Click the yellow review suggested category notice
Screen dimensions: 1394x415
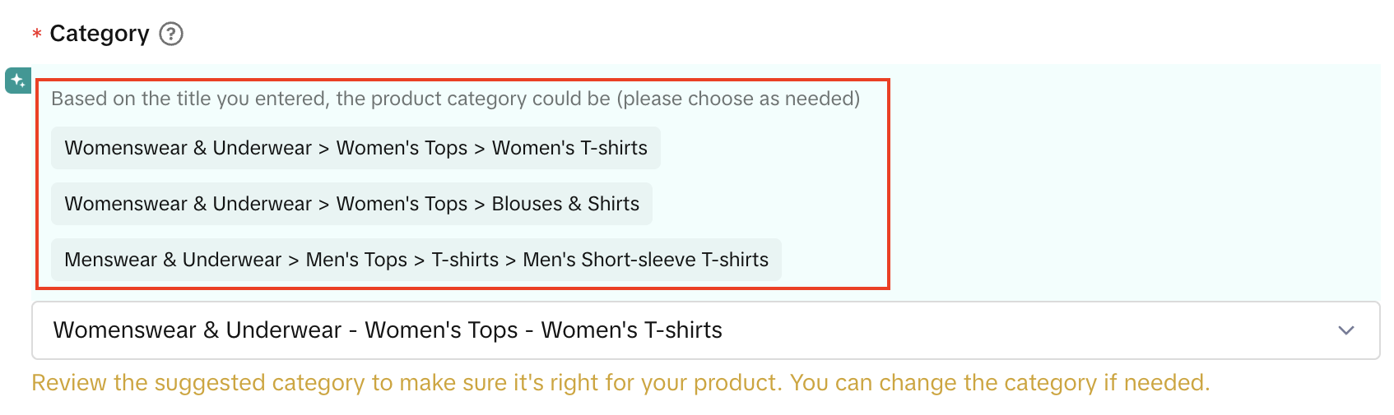620,383
